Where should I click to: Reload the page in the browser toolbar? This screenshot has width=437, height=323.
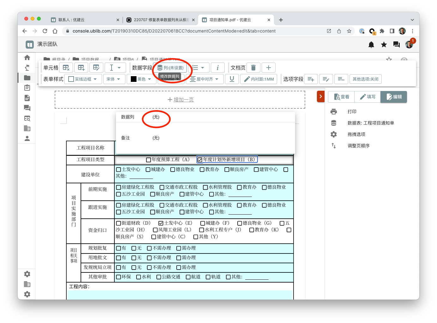45,31
